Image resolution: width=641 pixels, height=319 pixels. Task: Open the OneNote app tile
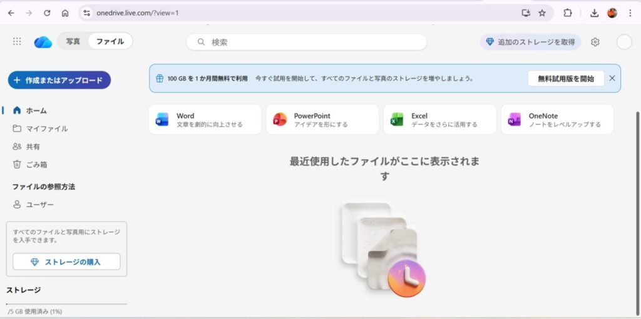point(557,119)
